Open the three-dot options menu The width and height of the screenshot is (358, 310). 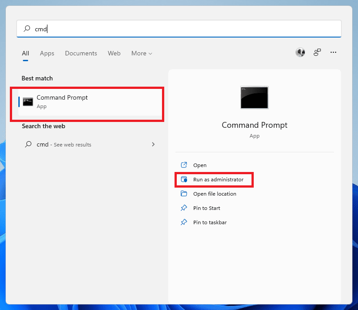tap(333, 52)
